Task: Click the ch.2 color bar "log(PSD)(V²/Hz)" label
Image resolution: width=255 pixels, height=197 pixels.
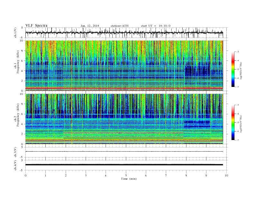Action: pos(241,124)
